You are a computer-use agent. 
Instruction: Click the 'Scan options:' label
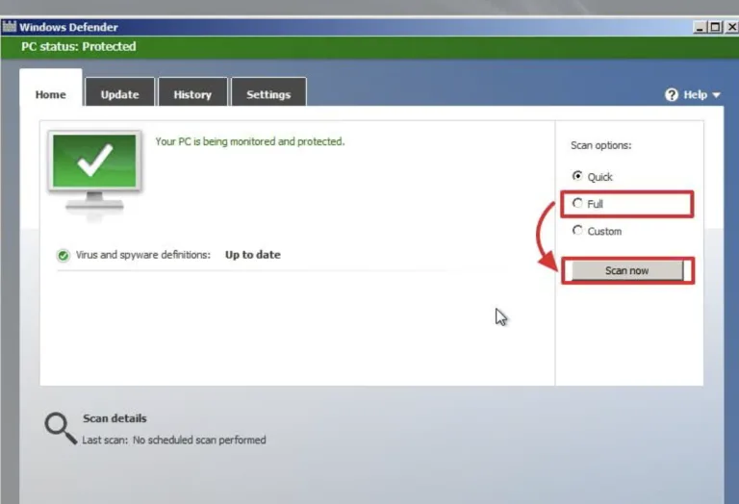pos(600,145)
